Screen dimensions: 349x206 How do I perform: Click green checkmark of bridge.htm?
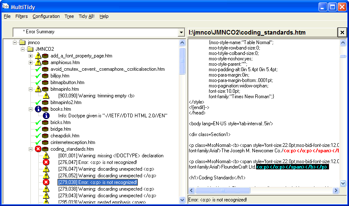(x=38, y=129)
